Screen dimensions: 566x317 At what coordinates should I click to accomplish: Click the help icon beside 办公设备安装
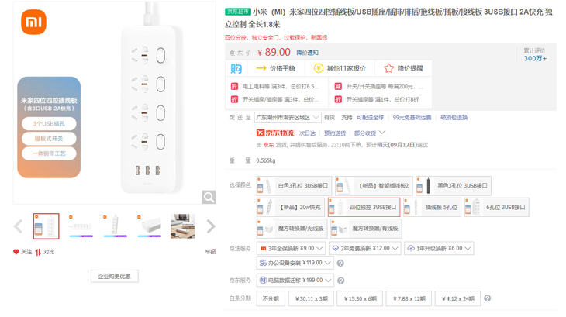coord(340,264)
